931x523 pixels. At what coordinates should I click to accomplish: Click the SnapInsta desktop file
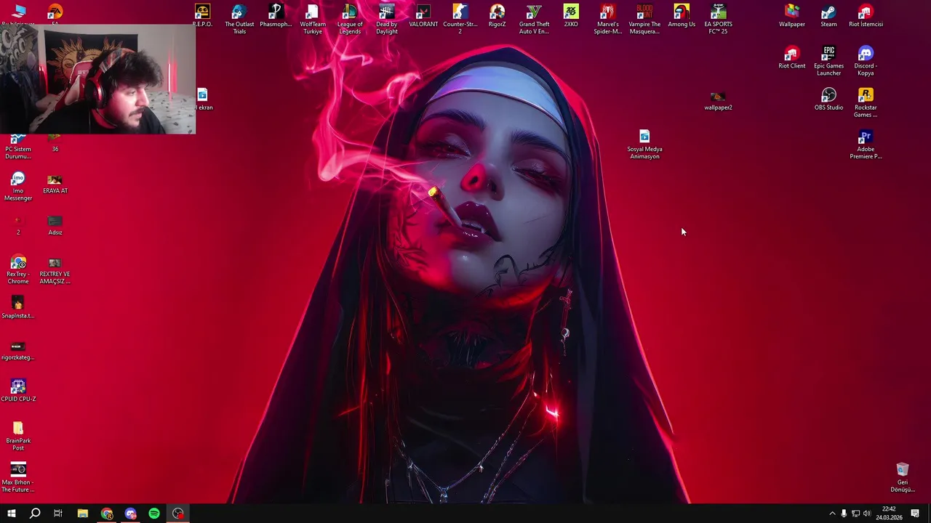(x=18, y=307)
